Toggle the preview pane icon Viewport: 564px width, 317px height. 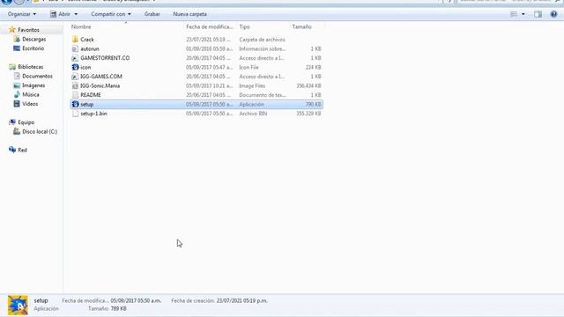538,14
